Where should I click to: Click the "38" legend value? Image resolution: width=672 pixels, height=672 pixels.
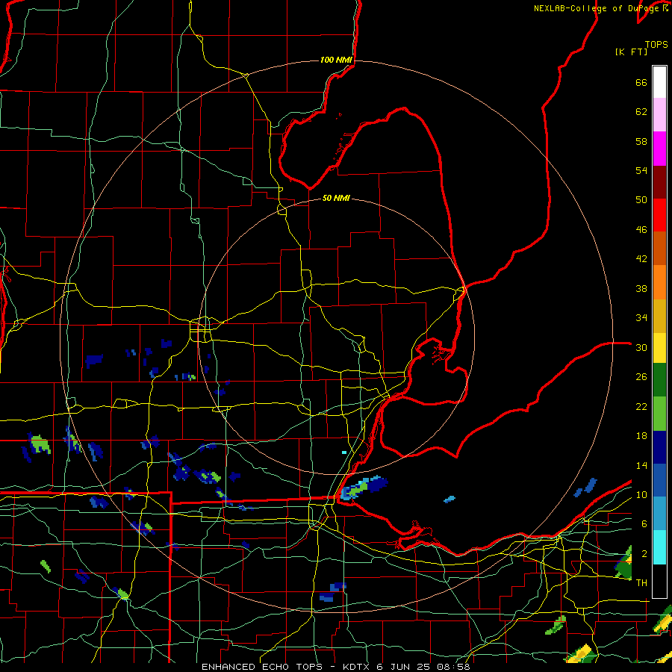tap(641, 288)
